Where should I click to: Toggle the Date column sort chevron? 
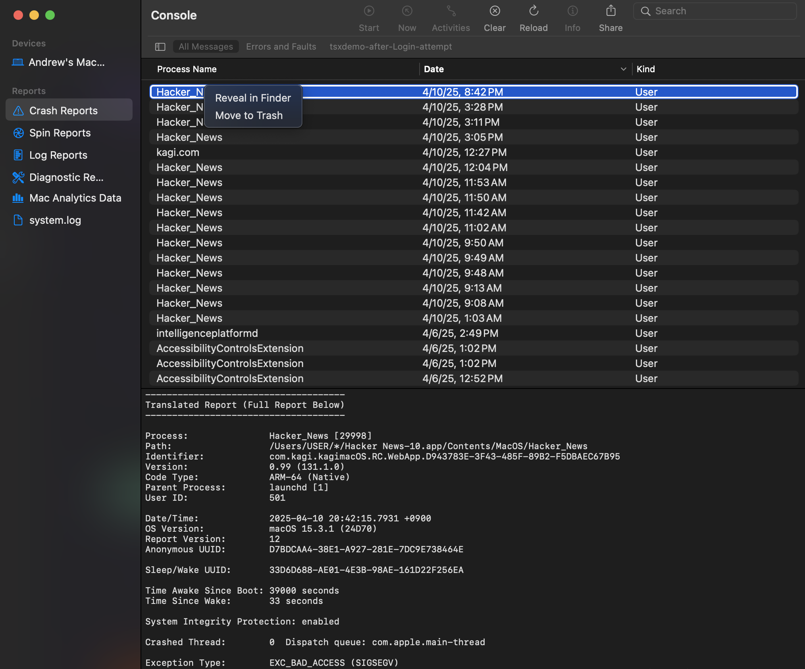coord(623,69)
